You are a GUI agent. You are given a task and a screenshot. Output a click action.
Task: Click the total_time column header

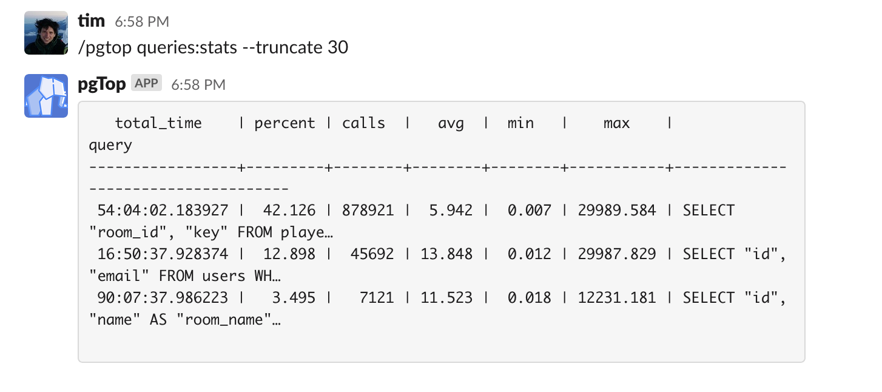158,123
